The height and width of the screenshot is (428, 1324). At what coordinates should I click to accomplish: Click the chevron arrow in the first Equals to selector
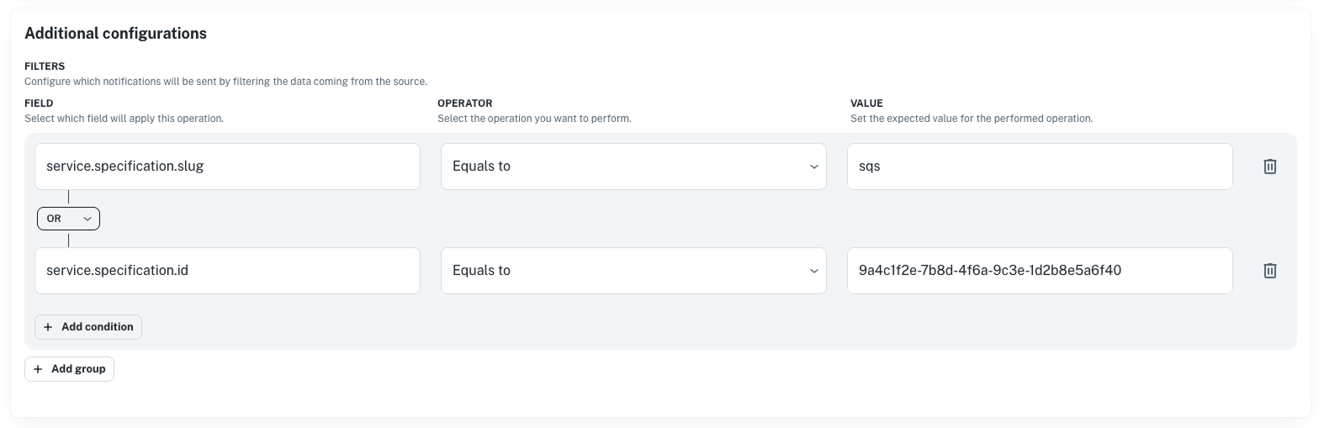coord(813,166)
